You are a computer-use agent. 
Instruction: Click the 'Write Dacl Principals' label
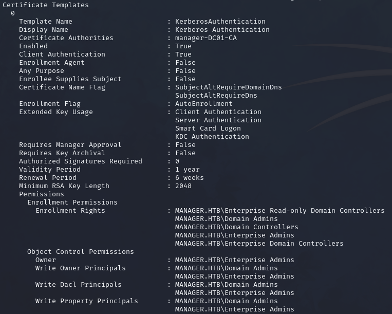(79, 285)
